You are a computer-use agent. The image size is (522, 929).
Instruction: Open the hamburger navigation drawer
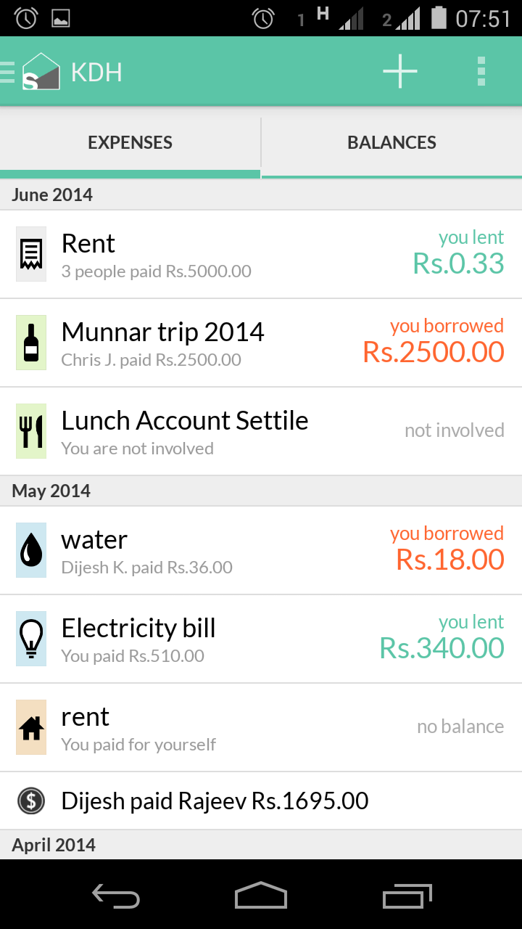click(x=8, y=72)
